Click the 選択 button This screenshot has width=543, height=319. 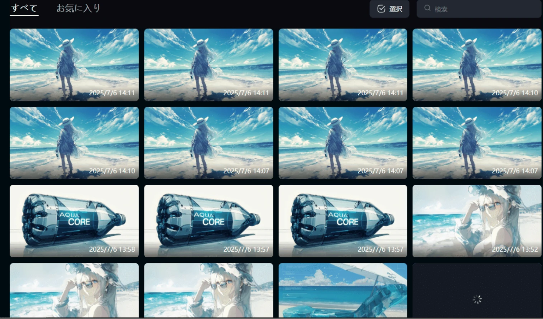(x=389, y=9)
